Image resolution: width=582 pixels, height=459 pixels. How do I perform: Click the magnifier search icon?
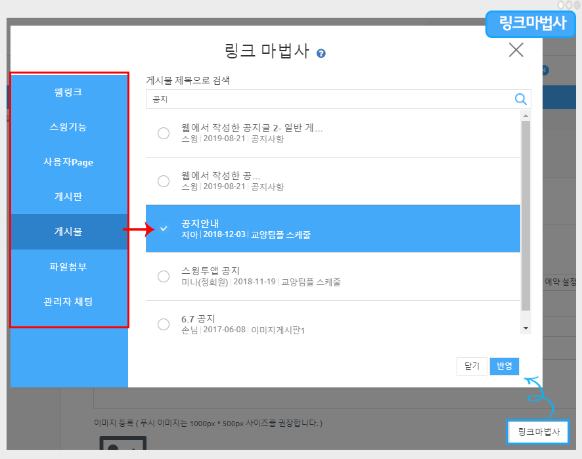[x=520, y=99]
